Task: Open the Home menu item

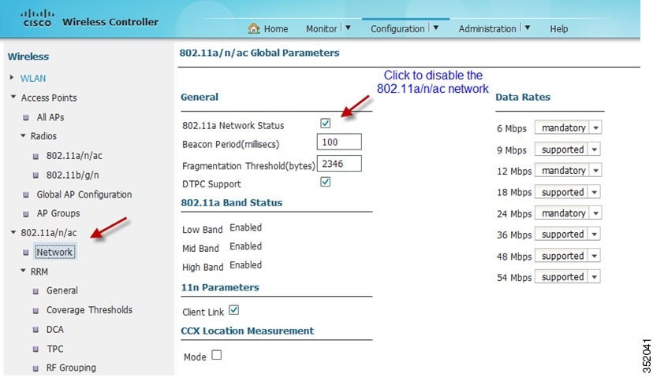Action: coord(276,28)
